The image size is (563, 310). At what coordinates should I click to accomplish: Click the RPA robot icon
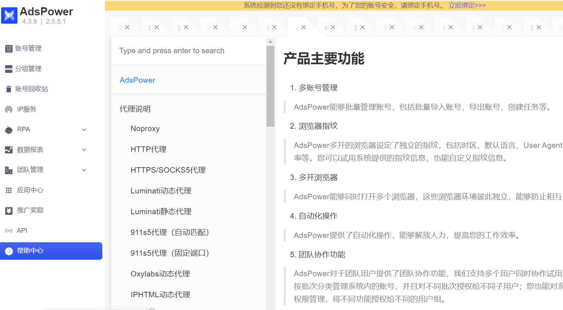click(x=9, y=130)
